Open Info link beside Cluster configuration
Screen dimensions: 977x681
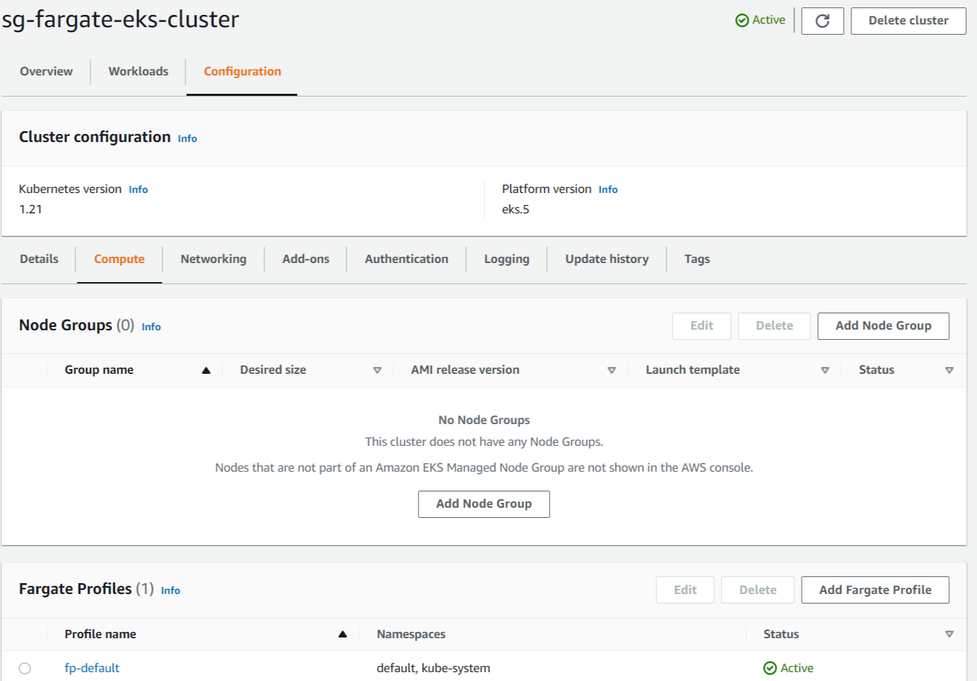[x=188, y=139]
